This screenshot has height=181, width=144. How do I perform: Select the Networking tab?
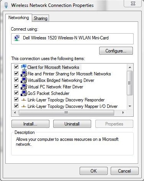[19, 18]
